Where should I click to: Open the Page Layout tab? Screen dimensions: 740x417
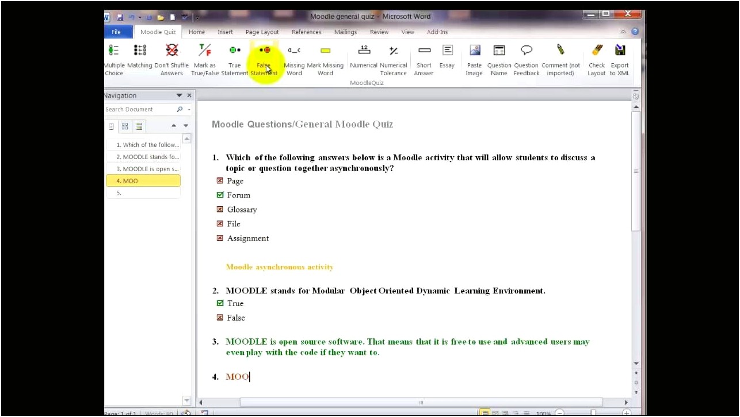tap(262, 32)
